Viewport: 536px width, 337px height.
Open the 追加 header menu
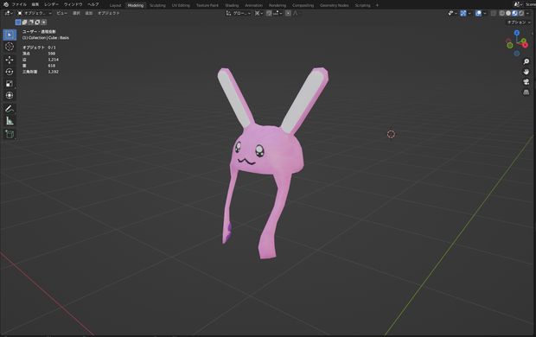[88, 13]
